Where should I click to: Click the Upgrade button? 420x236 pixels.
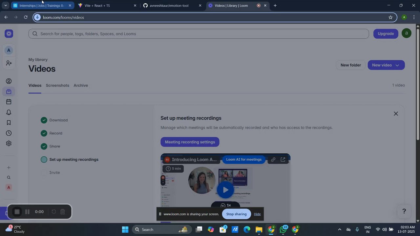click(x=386, y=33)
